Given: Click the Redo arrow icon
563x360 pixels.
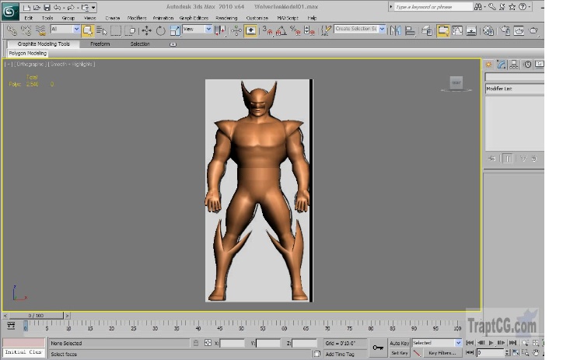Looking at the screenshot, I should point(71,7).
